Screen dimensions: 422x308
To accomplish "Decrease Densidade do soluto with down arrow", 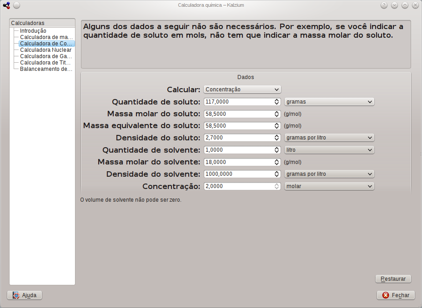I will (x=276, y=139).
